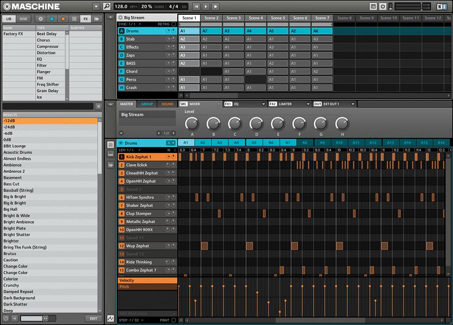The width and height of the screenshot is (453, 325).
Task: Adjust the master volume slider
Action: coord(413,6)
